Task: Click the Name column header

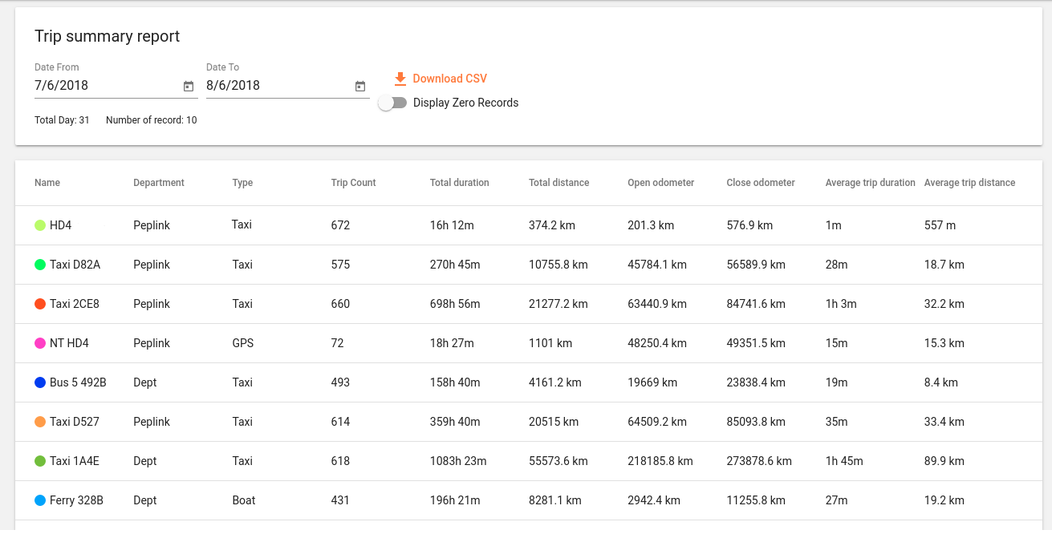Action: (x=47, y=183)
